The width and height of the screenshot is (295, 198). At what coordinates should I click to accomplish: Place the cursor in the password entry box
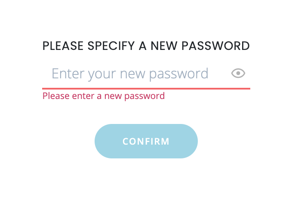tap(130, 74)
